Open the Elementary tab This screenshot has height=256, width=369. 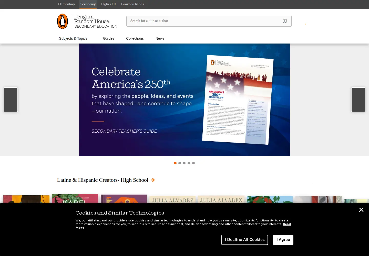pyautogui.click(x=67, y=4)
